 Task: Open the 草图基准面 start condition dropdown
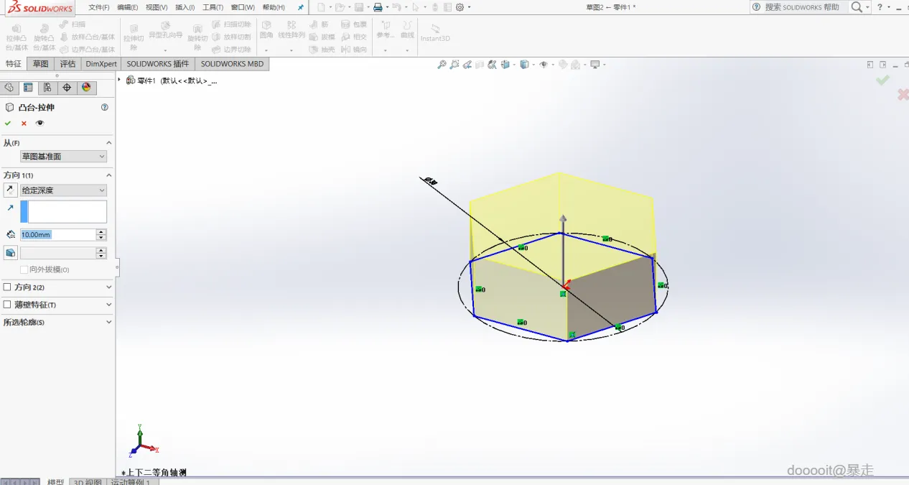coord(63,157)
